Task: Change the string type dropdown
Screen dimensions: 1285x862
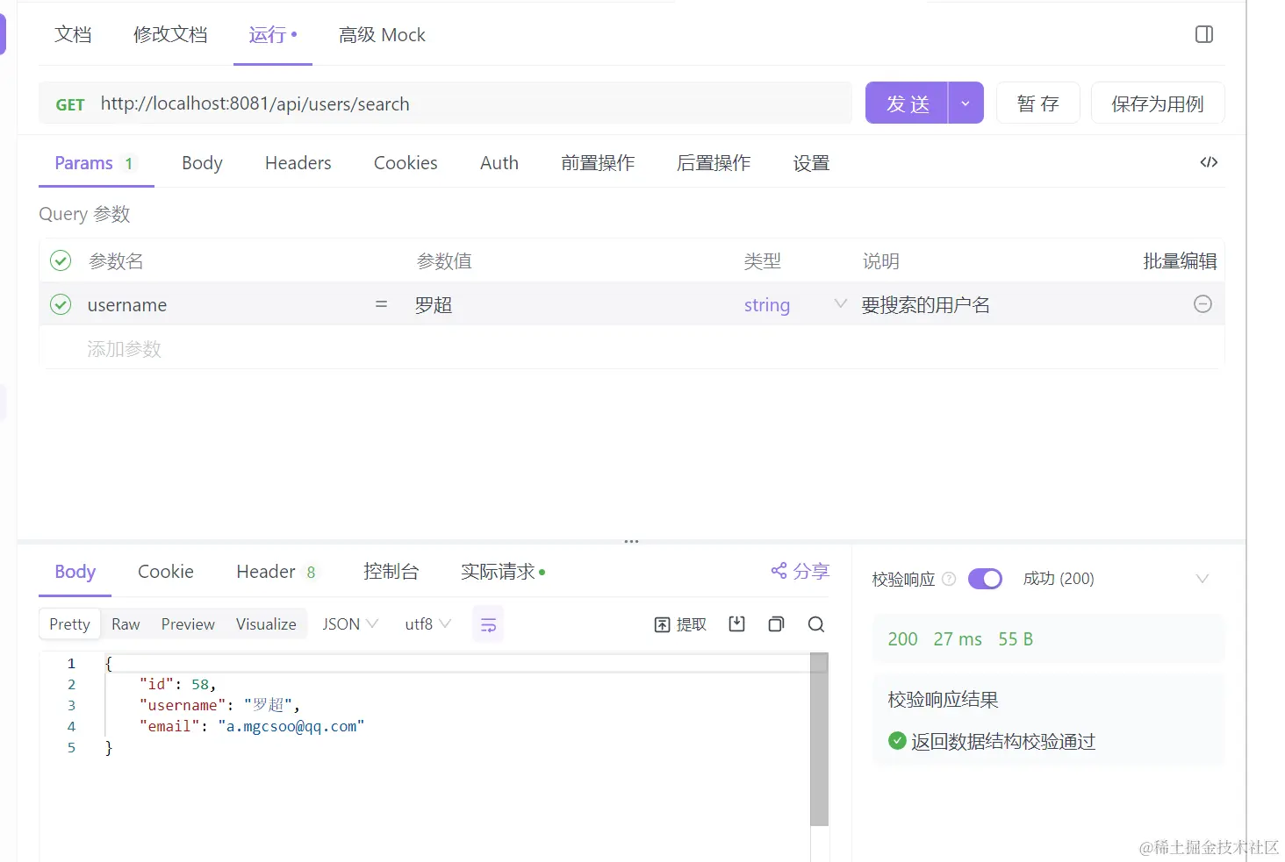Action: coord(794,304)
